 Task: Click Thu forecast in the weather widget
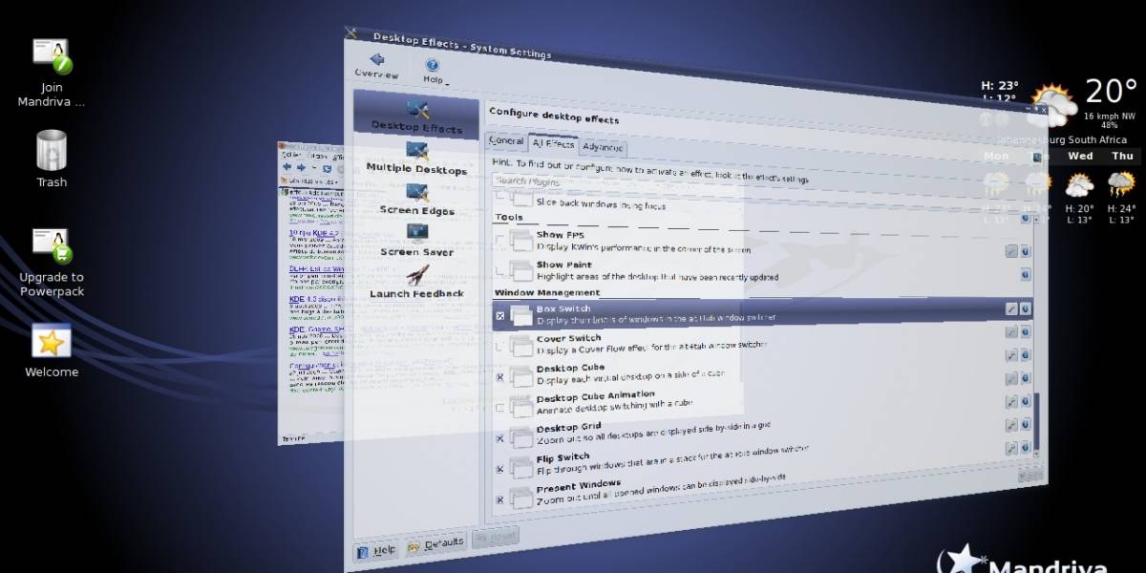click(1122, 184)
